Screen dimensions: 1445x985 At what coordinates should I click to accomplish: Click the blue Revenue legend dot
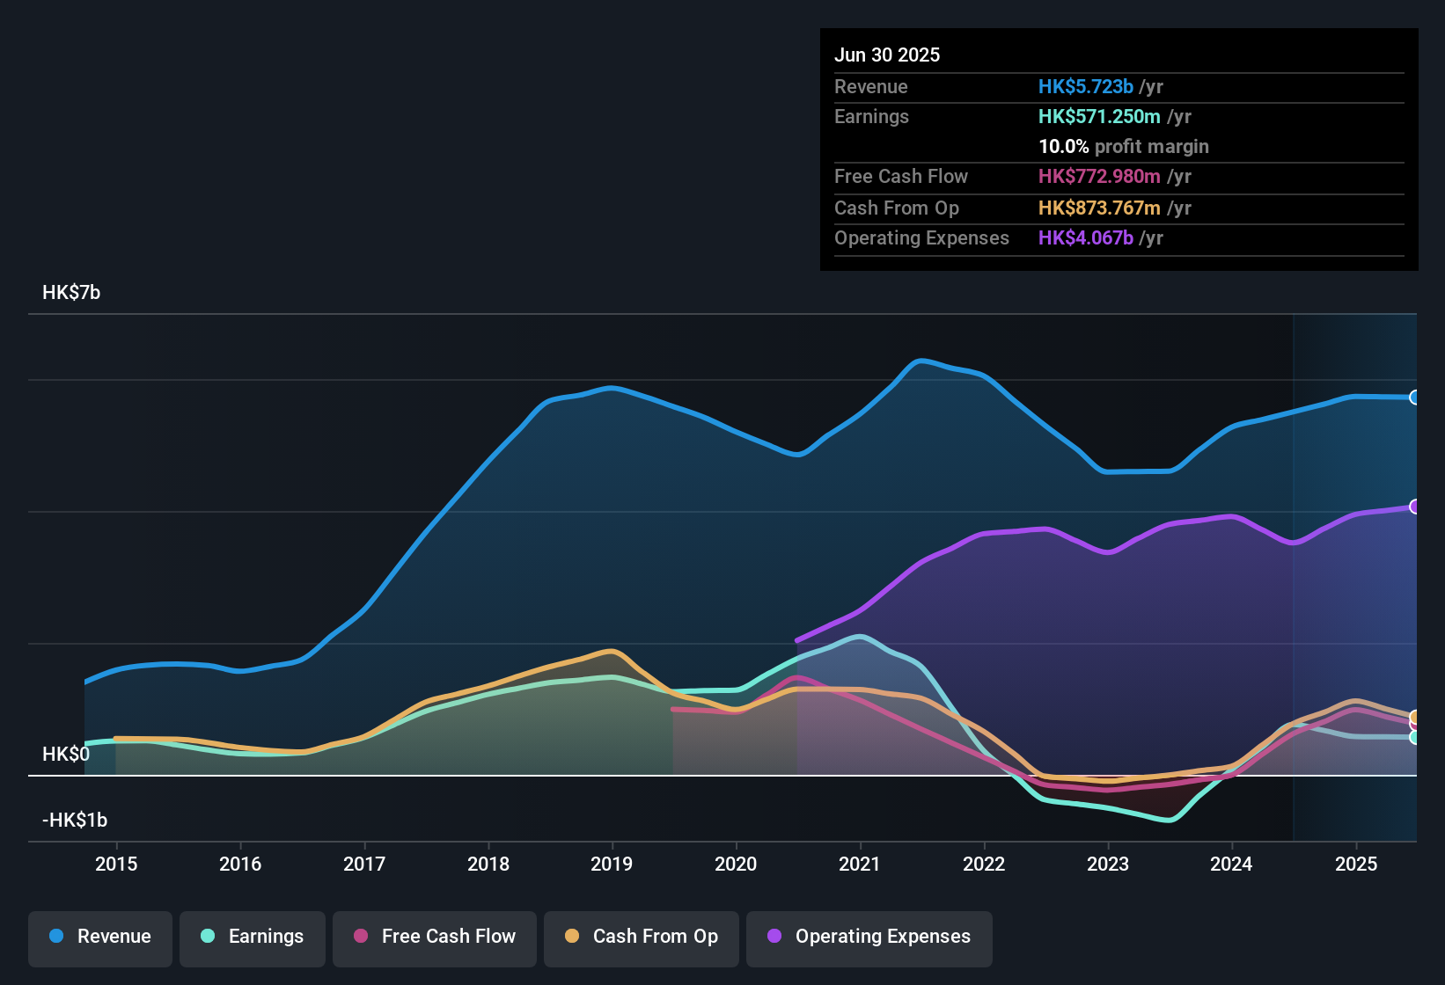(x=56, y=937)
